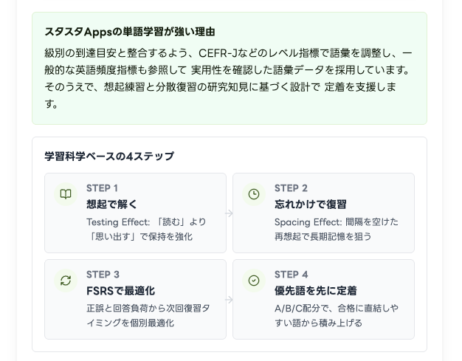Select the 忘れかけで復習 card heading

coord(310,204)
